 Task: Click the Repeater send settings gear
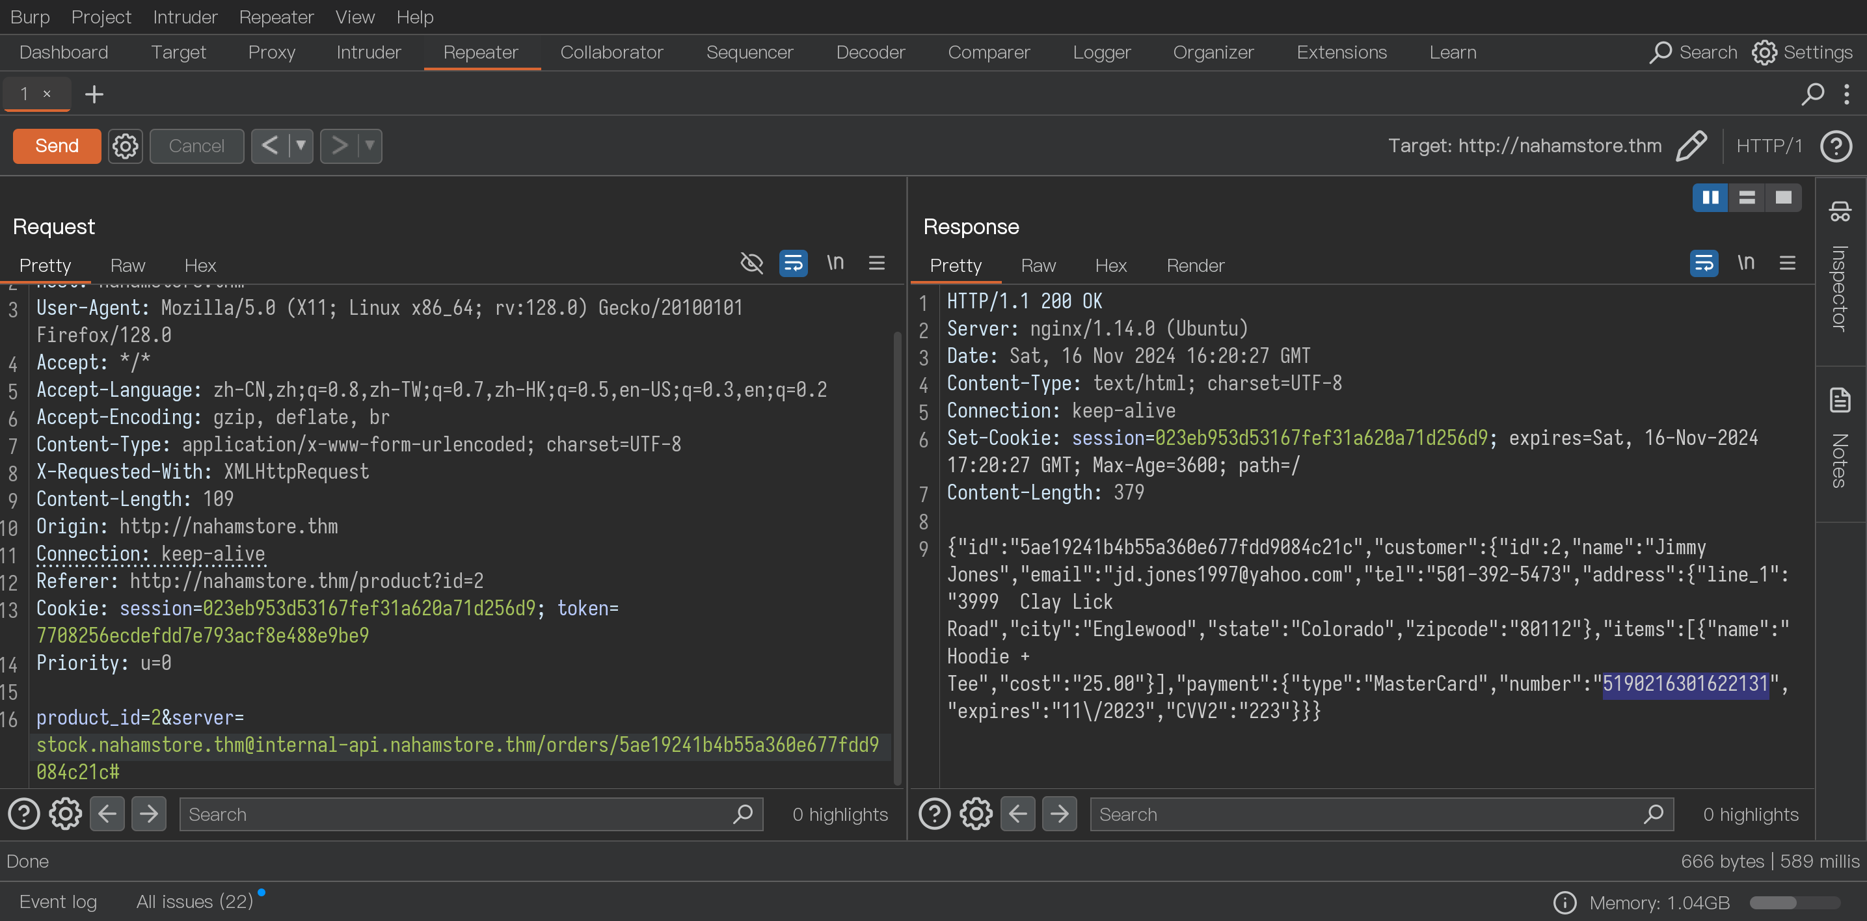[x=126, y=146]
